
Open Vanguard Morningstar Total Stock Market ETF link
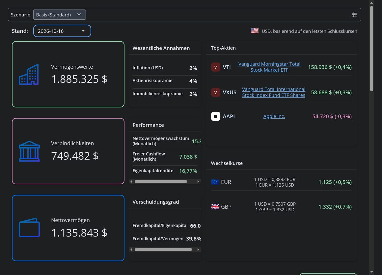(x=269, y=67)
